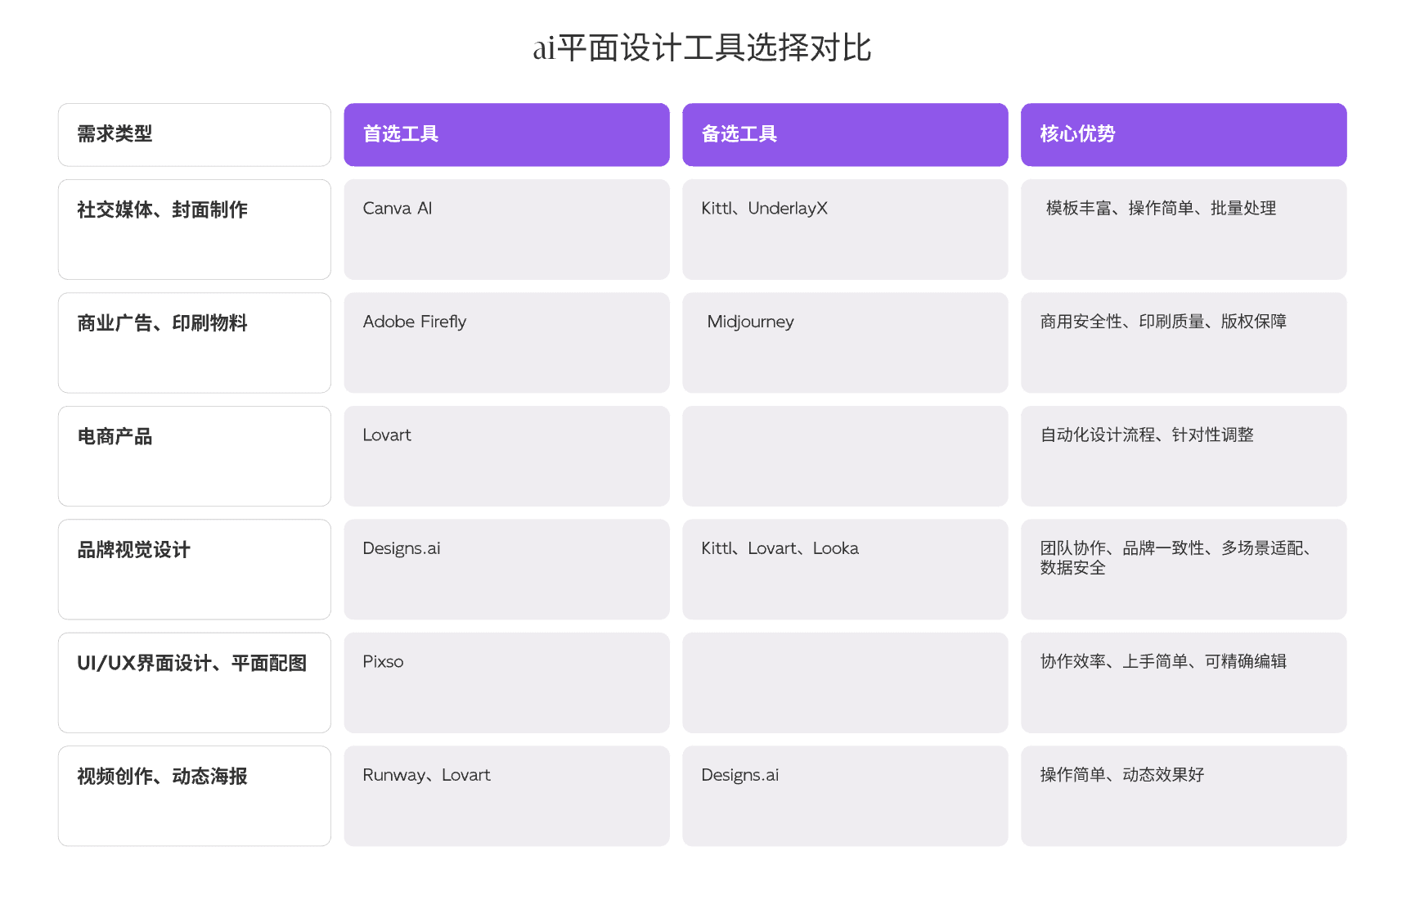Click the title 'ai平面设计工具选择对比'
The width and height of the screenshot is (1420, 910).
pos(708,49)
